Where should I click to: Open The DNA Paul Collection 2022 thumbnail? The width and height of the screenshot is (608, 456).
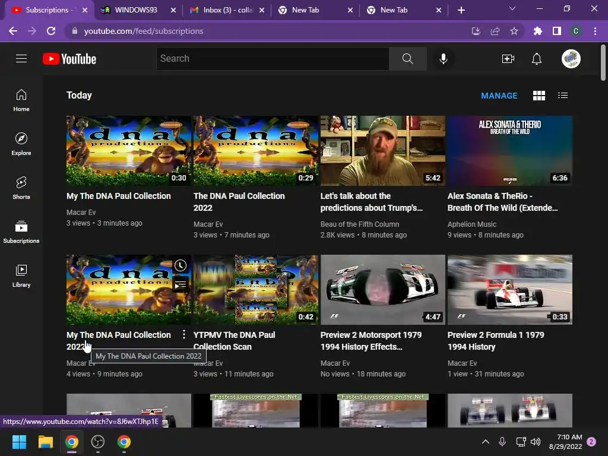tap(256, 150)
